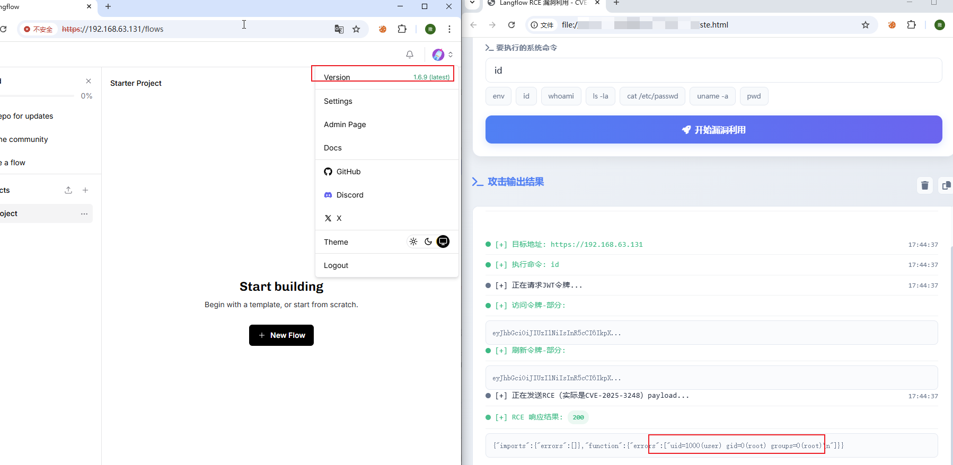The width and height of the screenshot is (953, 465).
Task: Click the Starter Project heading
Action: coord(136,83)
